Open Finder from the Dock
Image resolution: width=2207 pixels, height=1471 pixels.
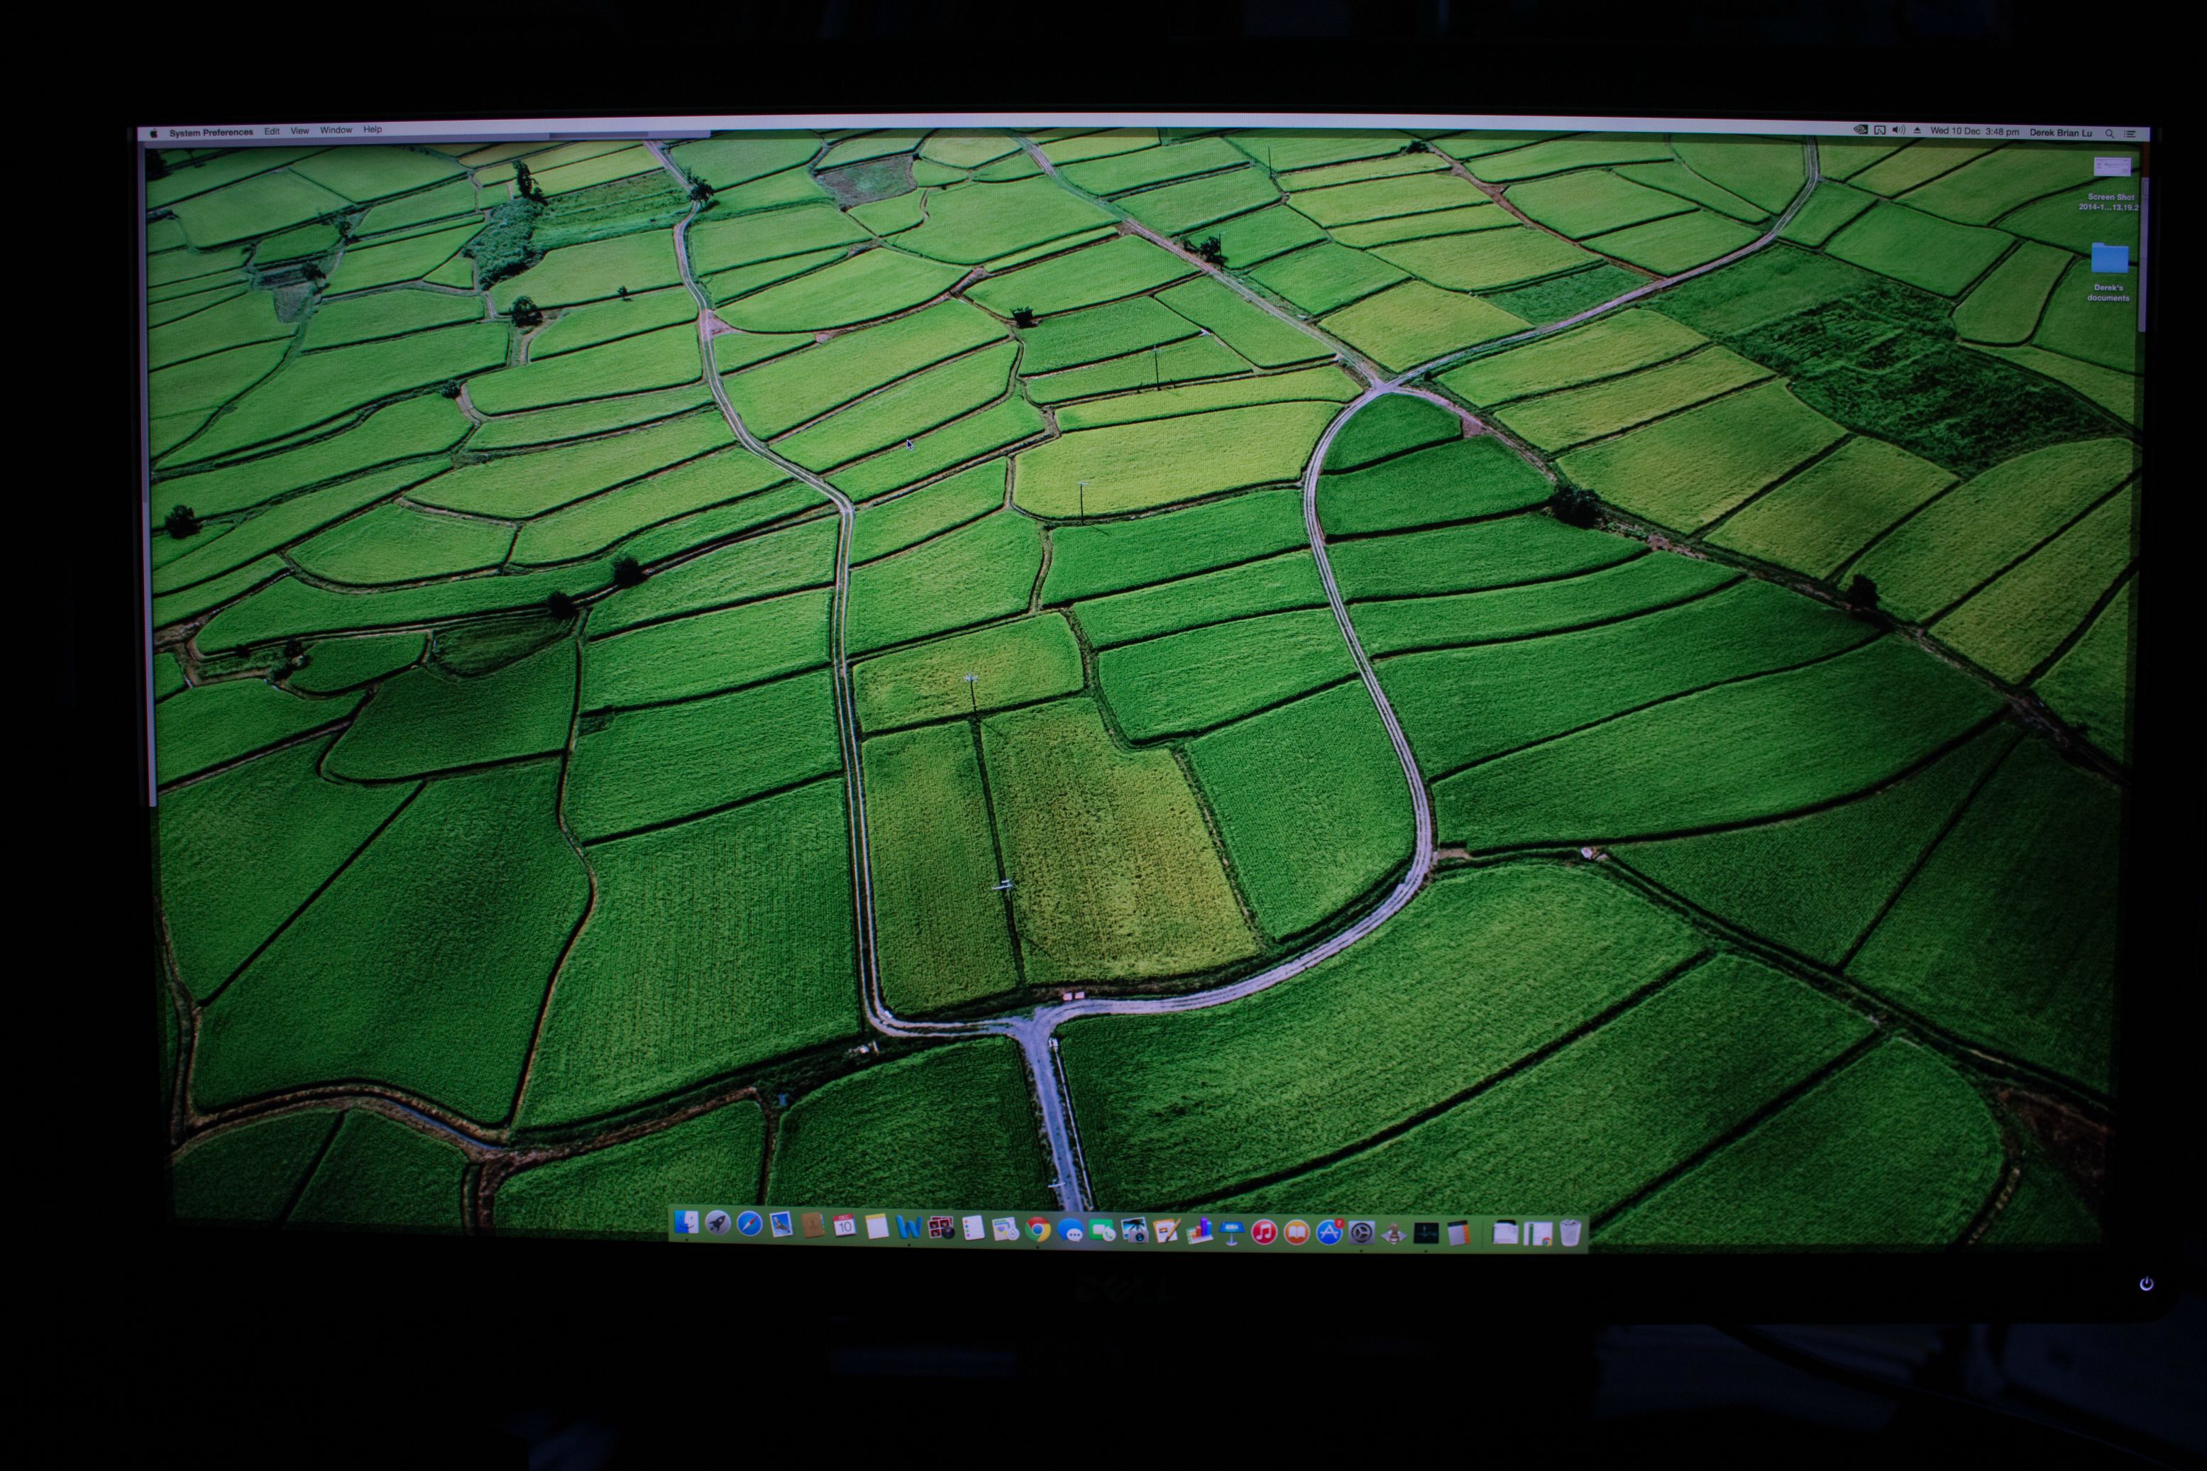click(686, 1223)
